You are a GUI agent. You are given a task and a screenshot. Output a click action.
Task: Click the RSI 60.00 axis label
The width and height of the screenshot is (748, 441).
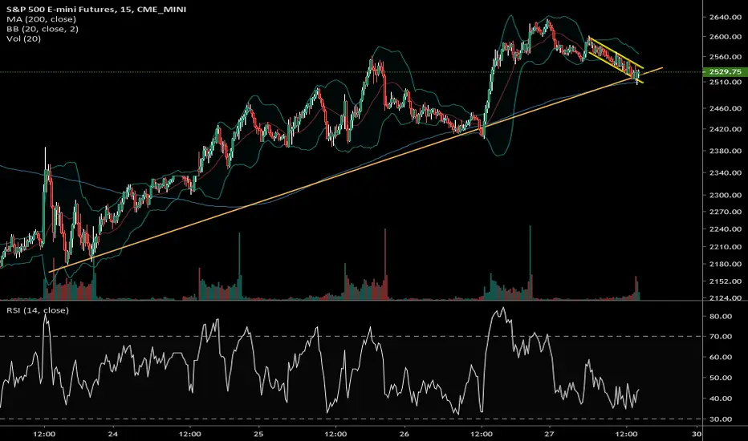tap(721, 357)
